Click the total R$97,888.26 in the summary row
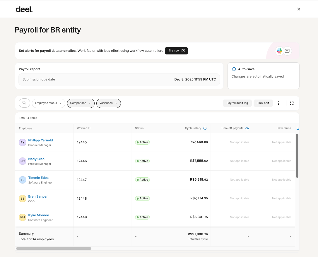This screenshot has width=318, height=257. click(198, 234)
